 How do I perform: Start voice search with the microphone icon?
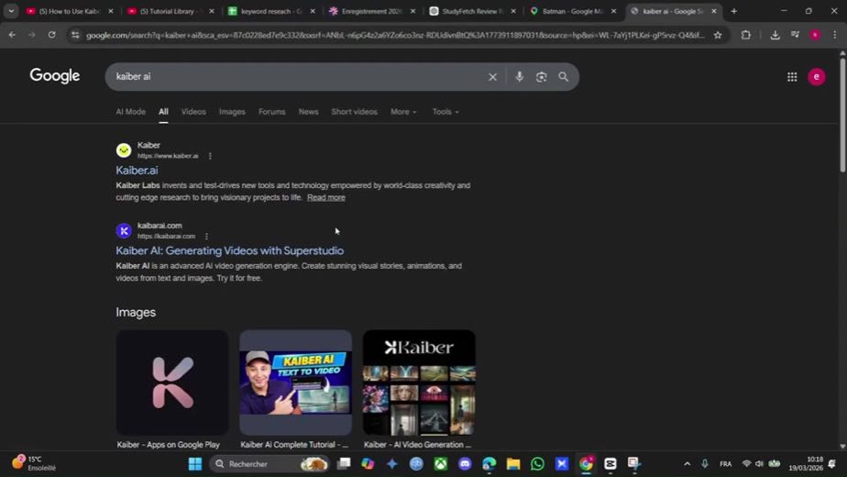[x=519, y=77]
